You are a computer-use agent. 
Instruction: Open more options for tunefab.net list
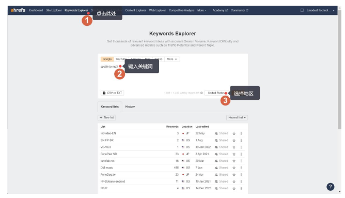pyautogui.click(x=241, y=161)
